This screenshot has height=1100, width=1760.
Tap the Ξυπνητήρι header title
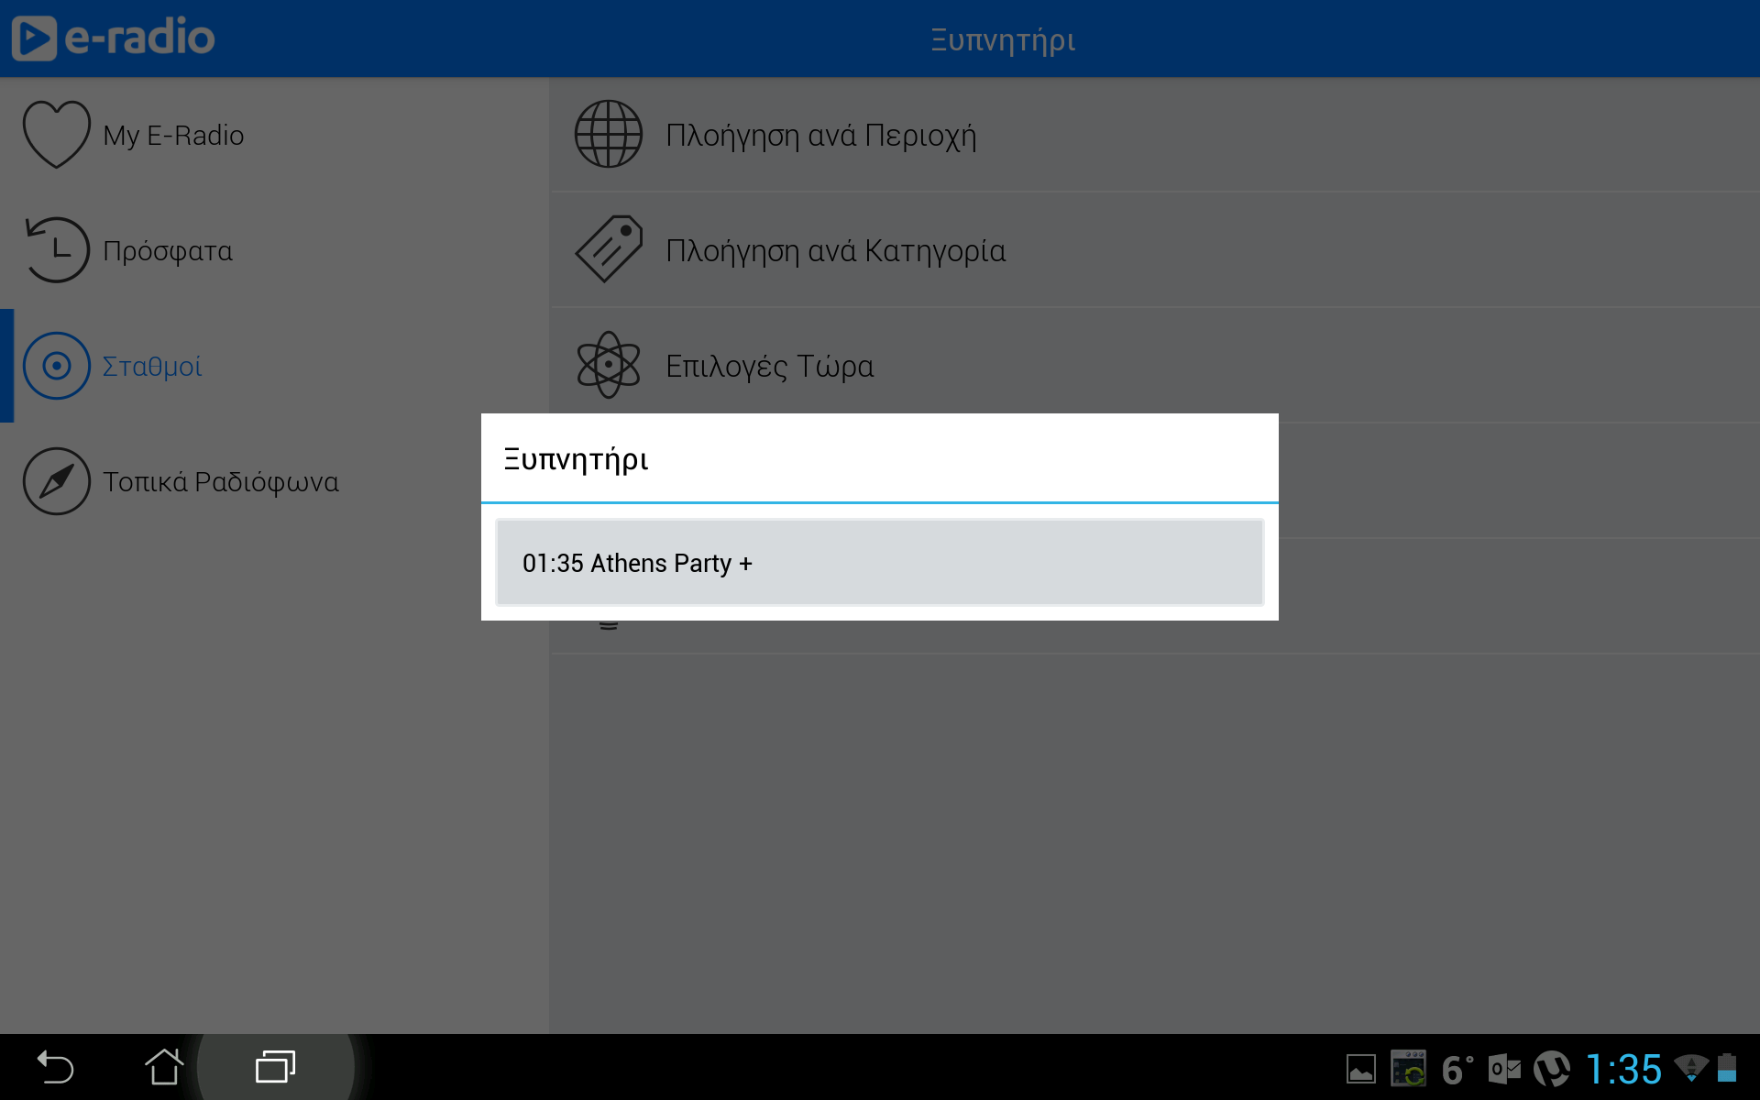(x=1003, y=40)
